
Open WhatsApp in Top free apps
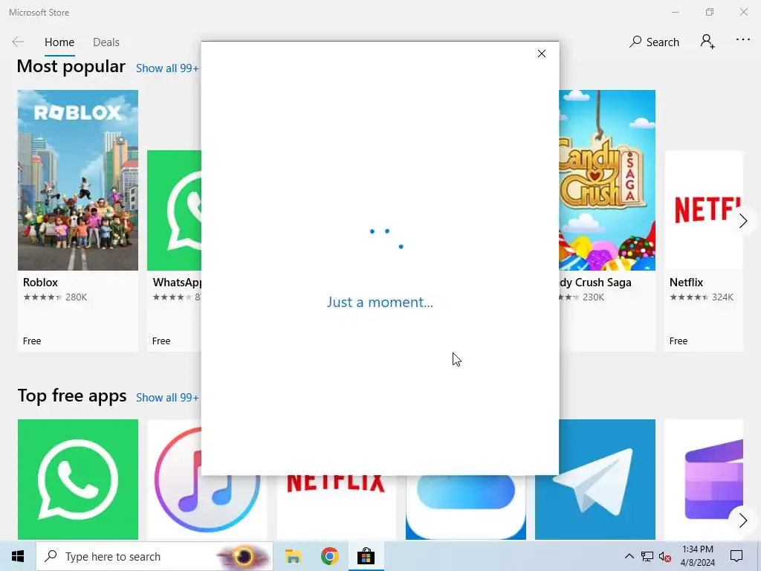[78, 480]
